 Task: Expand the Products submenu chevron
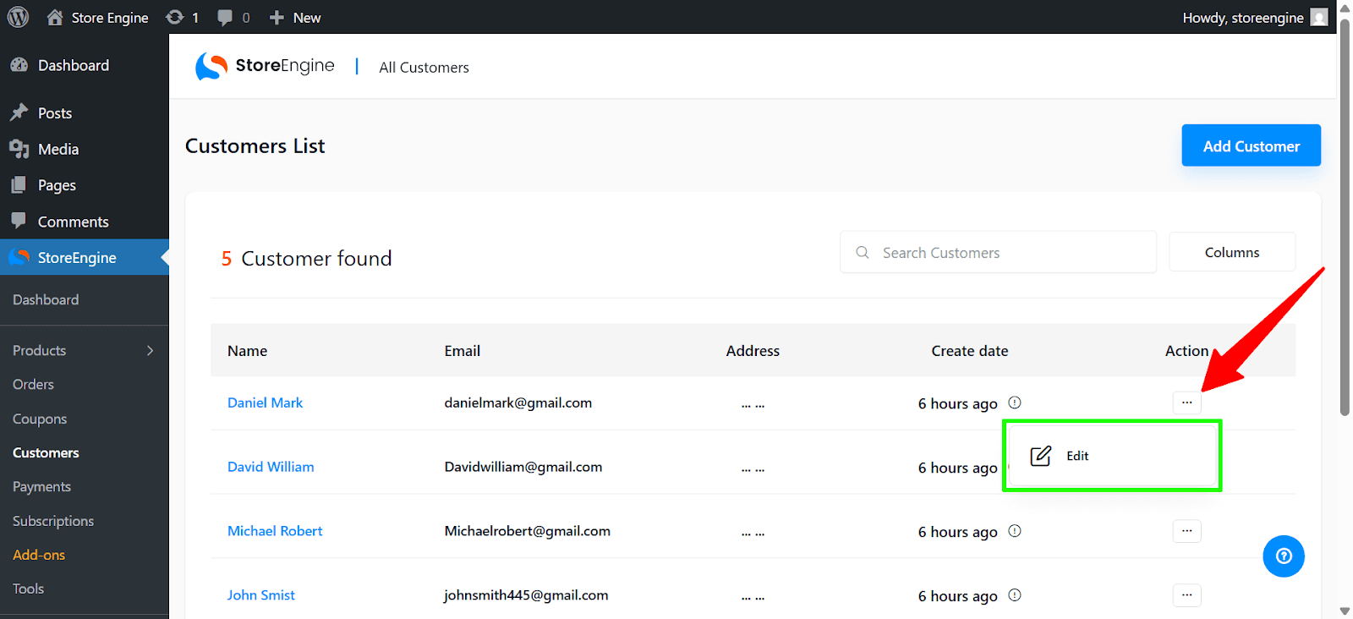point(151,350)
